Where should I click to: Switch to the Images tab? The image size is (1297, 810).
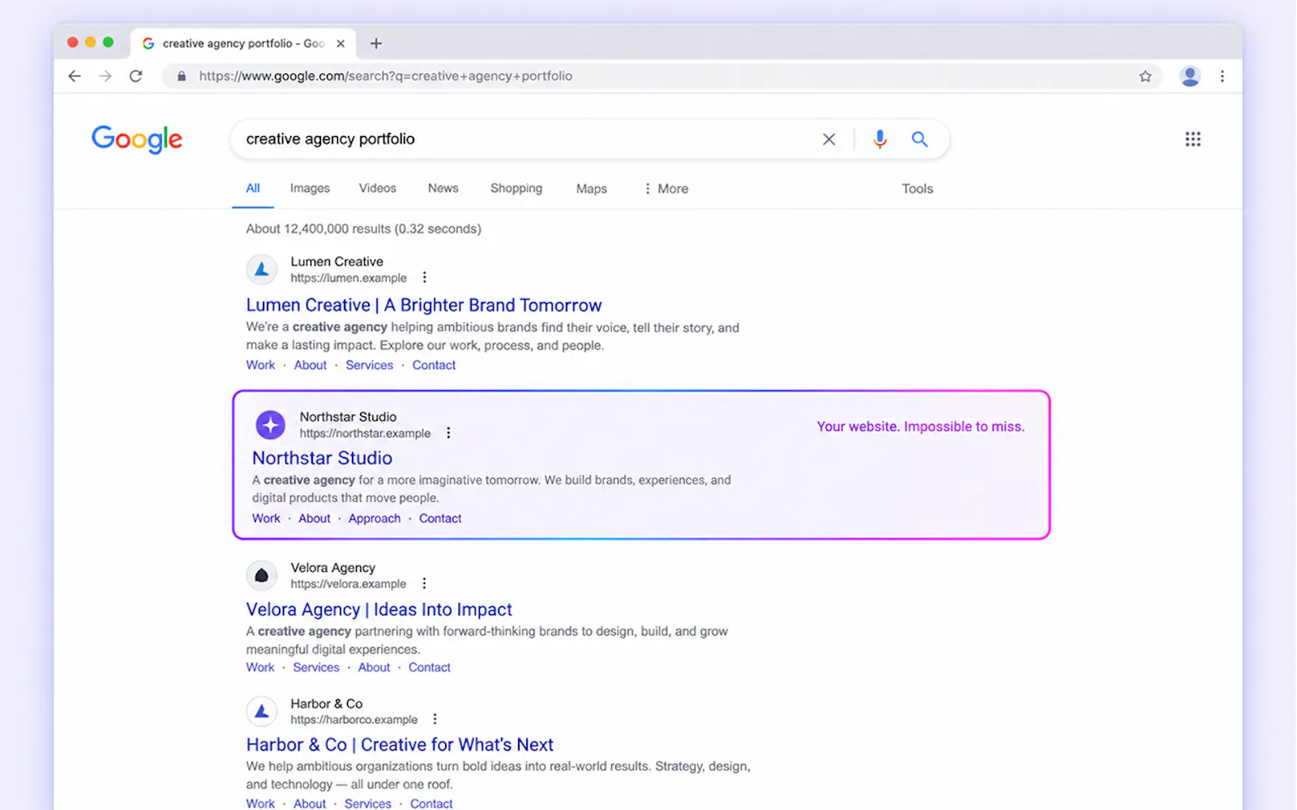click(310, 189)
